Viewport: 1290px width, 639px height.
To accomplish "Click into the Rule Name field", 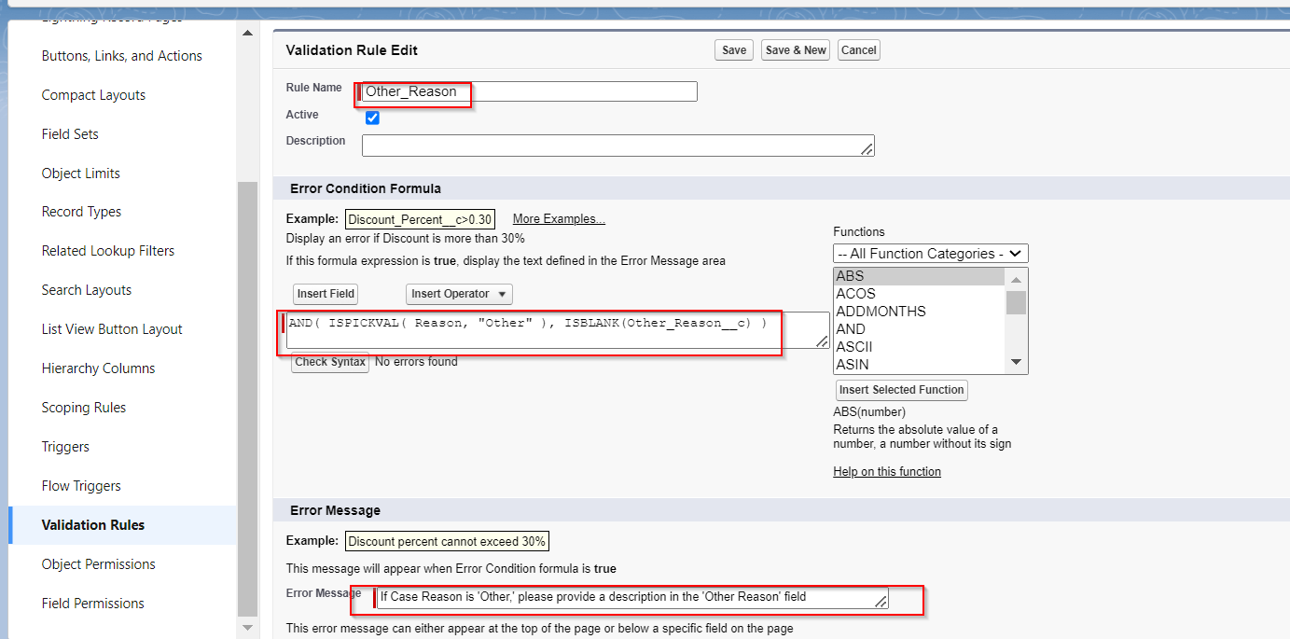I will pos(529,91).
